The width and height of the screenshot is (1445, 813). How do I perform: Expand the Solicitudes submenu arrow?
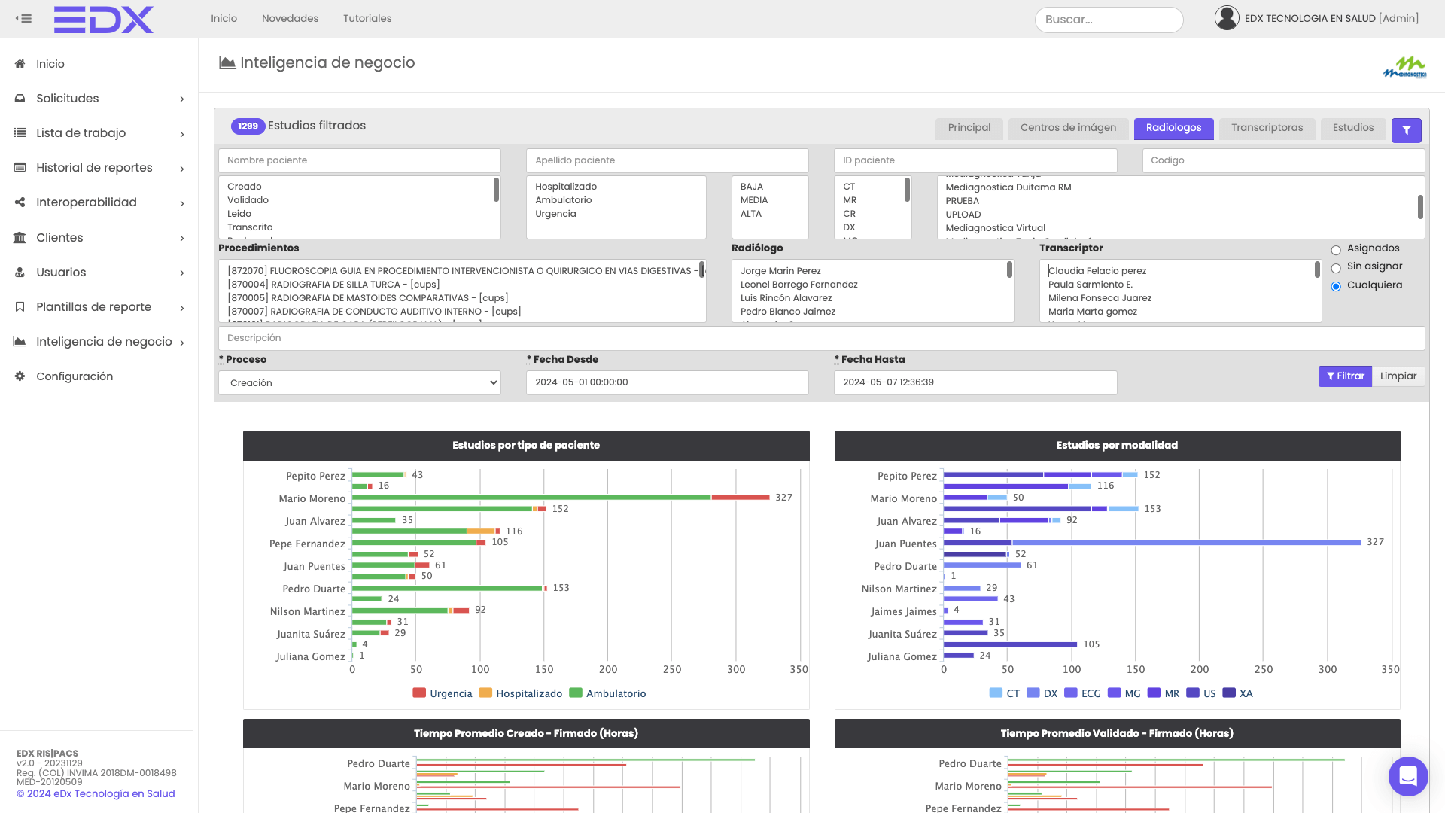(x=182, y=99)
